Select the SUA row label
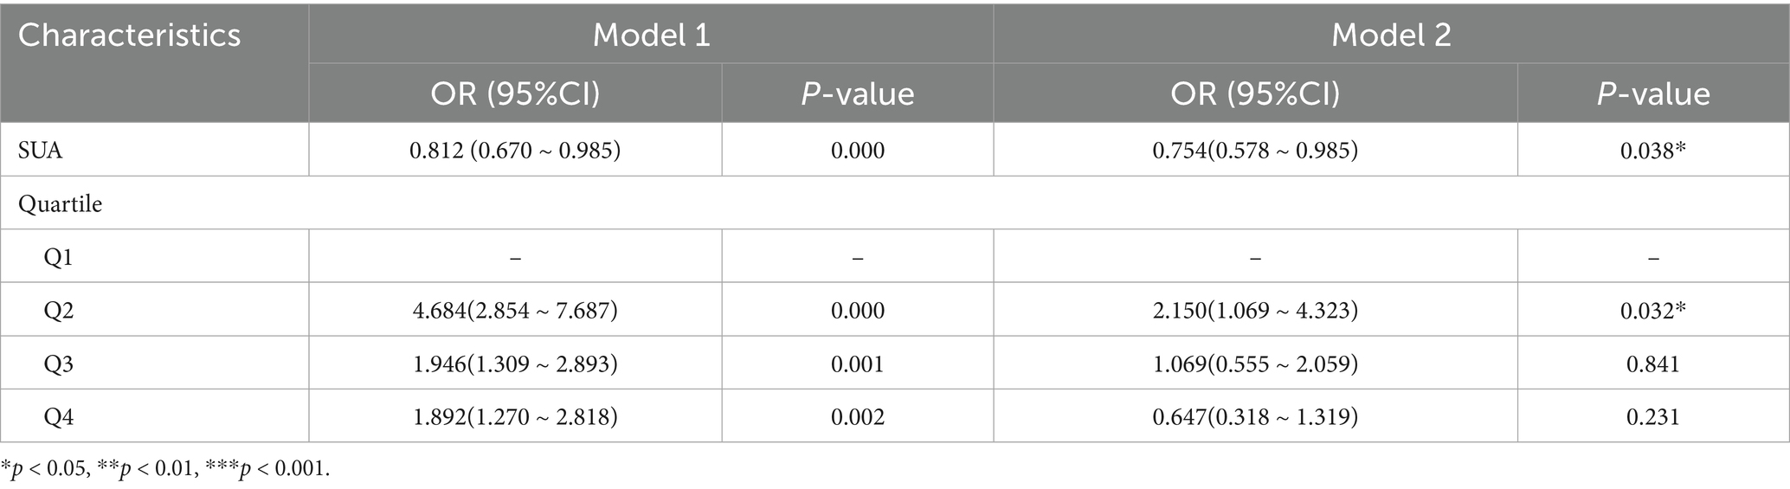The height and width of the screenshot is (489, 1790). point(41,151)
